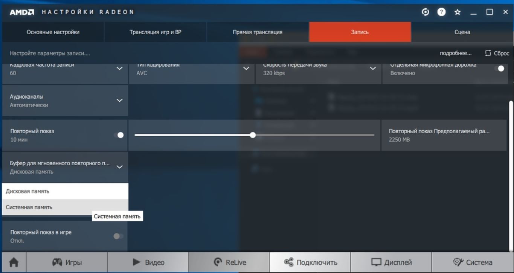Click the Radeon update notification icon

coord(425,12)
